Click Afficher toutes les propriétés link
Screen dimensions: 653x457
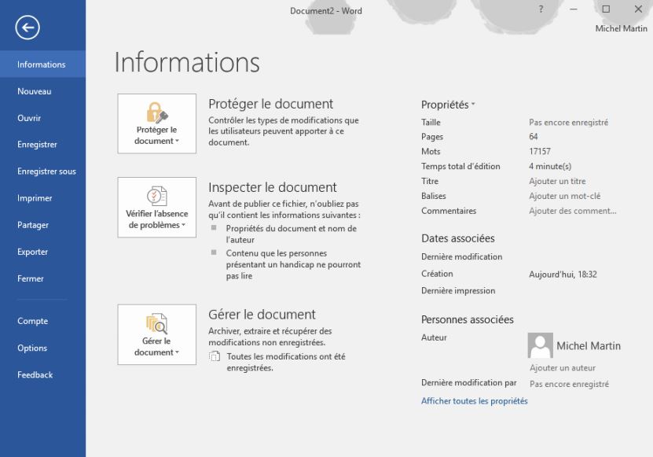474,401
